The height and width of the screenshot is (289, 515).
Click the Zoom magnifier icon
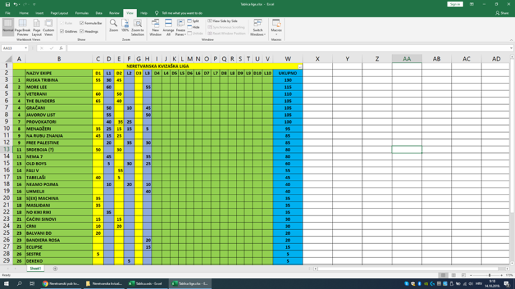pyautogui.click(x=113, y=25)
